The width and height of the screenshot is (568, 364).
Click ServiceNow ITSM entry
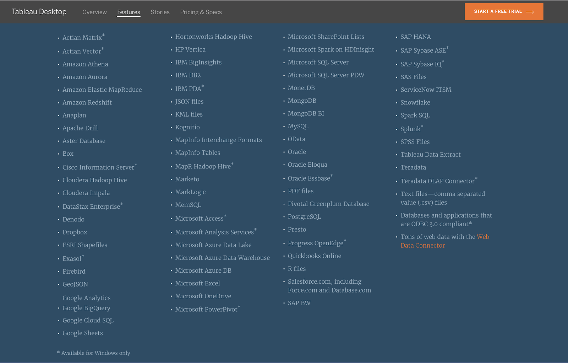click(426, 90)
